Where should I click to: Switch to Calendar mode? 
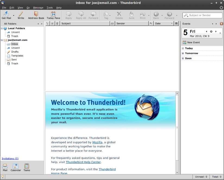tap(16, 167)
